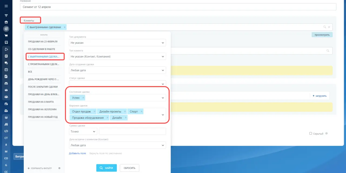Open the 'Тип клиента' dropdown
346x173 pixels.
click(117, 56)
